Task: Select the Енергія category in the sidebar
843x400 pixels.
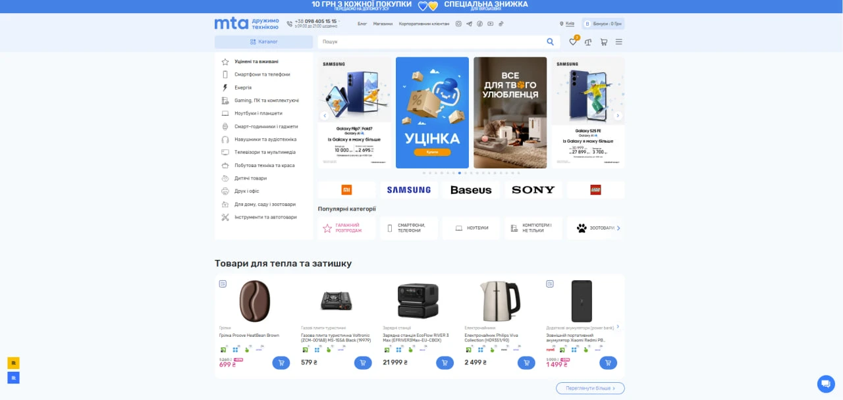Action: point(243,87)
